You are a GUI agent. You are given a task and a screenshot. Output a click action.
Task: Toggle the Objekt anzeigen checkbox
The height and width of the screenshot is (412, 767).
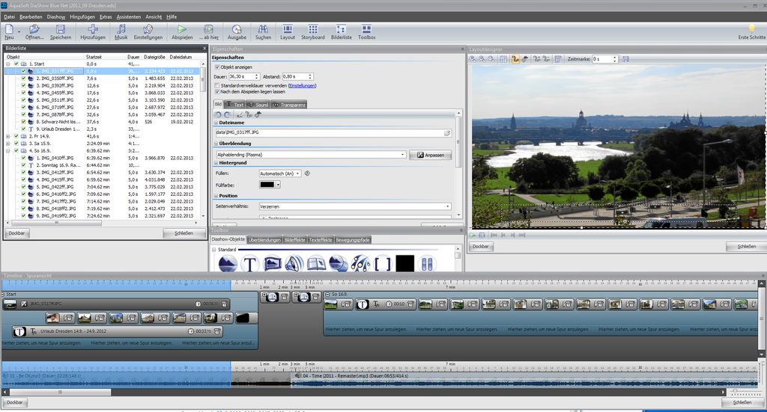coord(217,67)
